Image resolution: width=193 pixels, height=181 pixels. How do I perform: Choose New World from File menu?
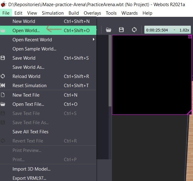tap(48, 21)
